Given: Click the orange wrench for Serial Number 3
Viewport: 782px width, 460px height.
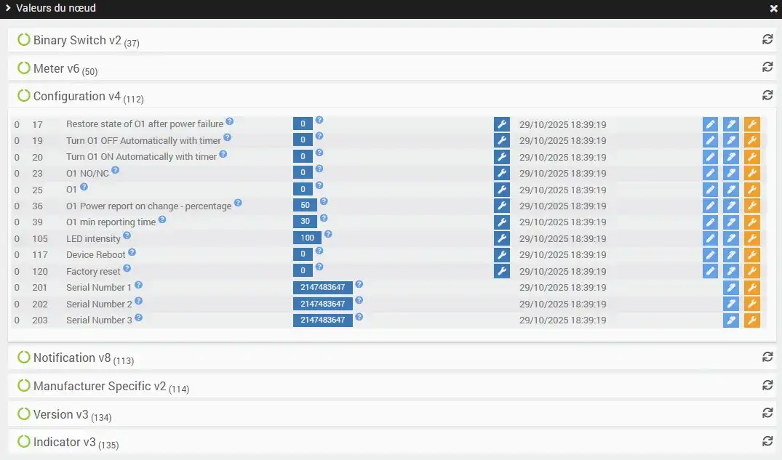Looking at the screenshot, I should coord(751,320).
